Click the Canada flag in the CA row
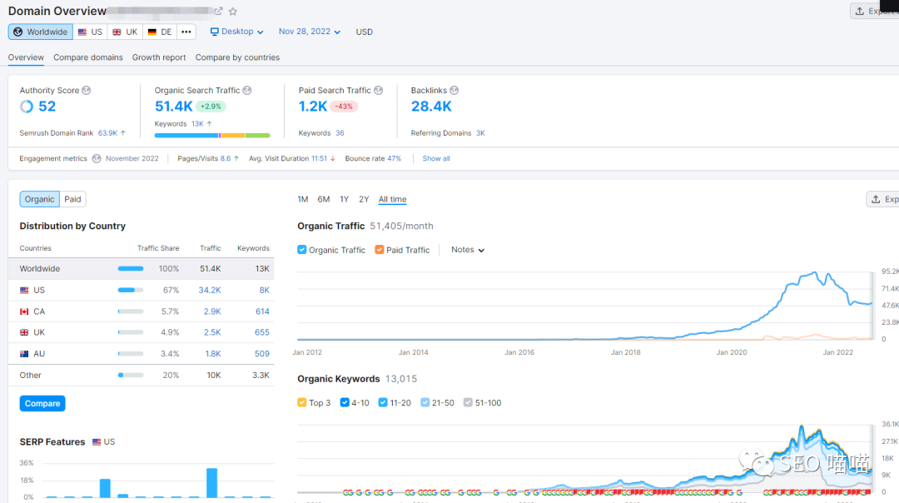Screen dimensions: 899x503 click(24, 311)
